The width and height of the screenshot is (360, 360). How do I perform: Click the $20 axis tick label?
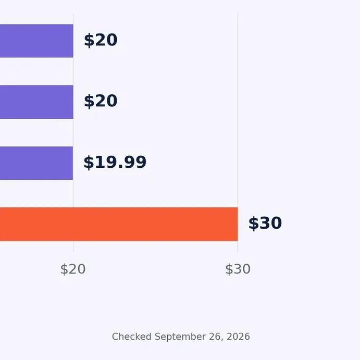click(x=73, y=269)
